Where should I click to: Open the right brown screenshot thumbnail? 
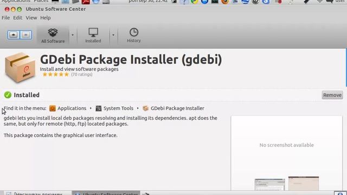click(304, 183)
